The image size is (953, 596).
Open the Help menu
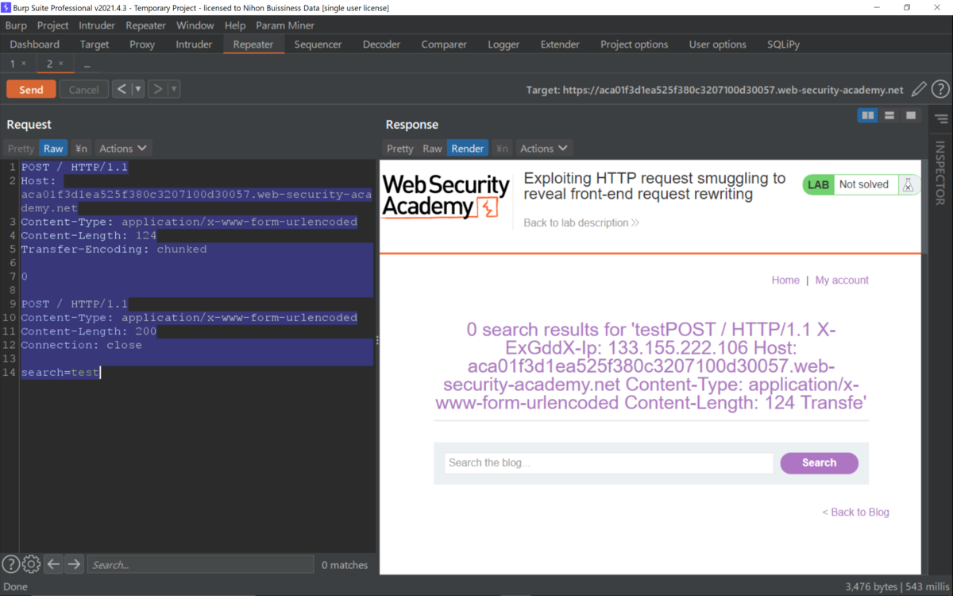[235, 25]
